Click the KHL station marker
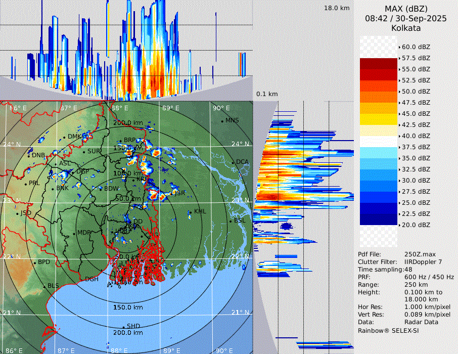The height and width of the screenshot is (354, 458). pos(191,212)
